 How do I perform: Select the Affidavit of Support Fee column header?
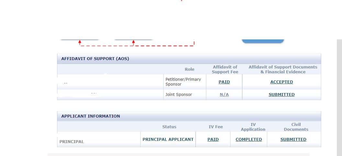click(225, 69)
